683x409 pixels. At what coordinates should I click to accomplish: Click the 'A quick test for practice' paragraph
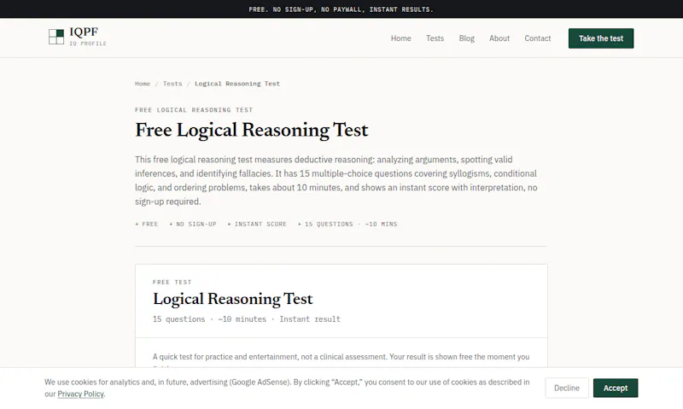[x=341, y=357]
